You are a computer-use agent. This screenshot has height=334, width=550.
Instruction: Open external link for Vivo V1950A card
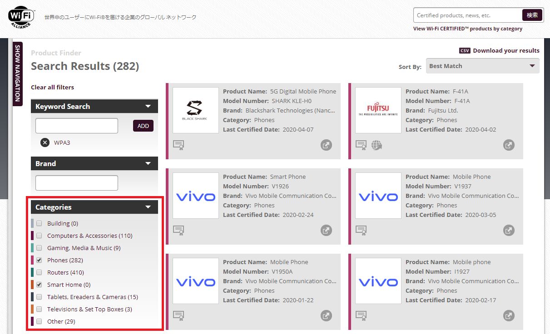click(x=326, y=316)
